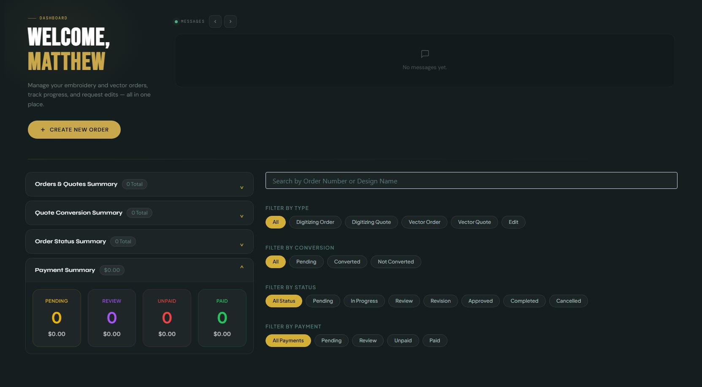Screen dimensions: 702x387
Task: Collapse the Payment Summary panel
Action: pyautogui.click(x=241, y=267)
